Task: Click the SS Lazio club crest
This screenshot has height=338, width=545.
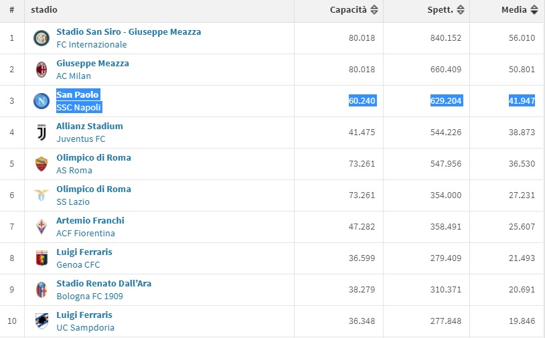Action: pyautogui.click(x=42, y=195)
